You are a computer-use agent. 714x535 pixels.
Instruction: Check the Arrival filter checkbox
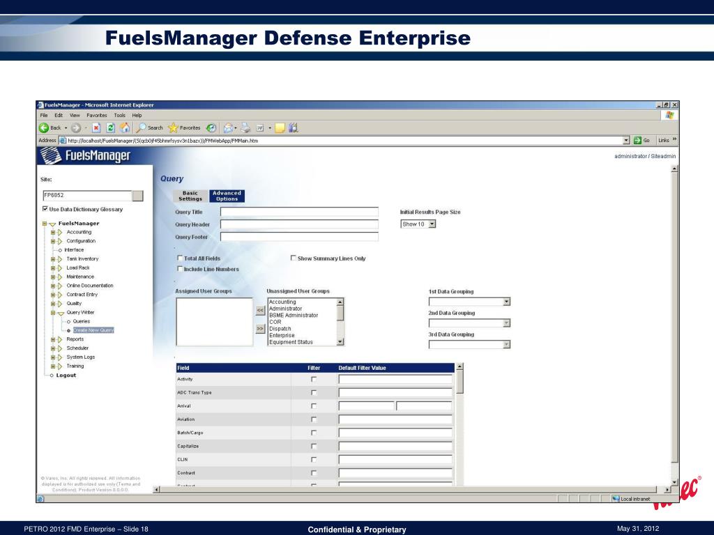tap(314, 406)
